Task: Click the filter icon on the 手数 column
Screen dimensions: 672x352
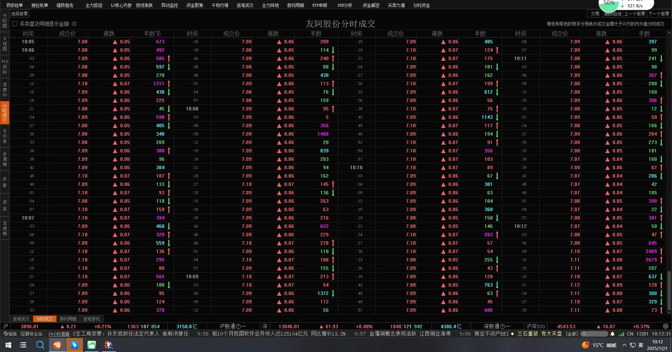Action: point(158,34)
